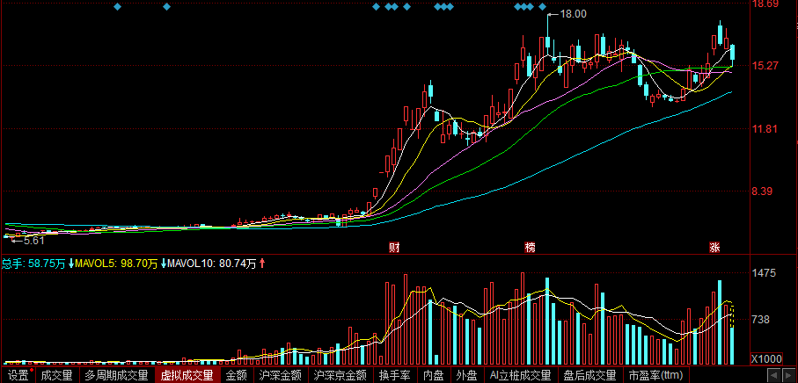The image size is (798, 383).
Task: Click the 15.27 price axis label
Action: [x=765, y=66]
